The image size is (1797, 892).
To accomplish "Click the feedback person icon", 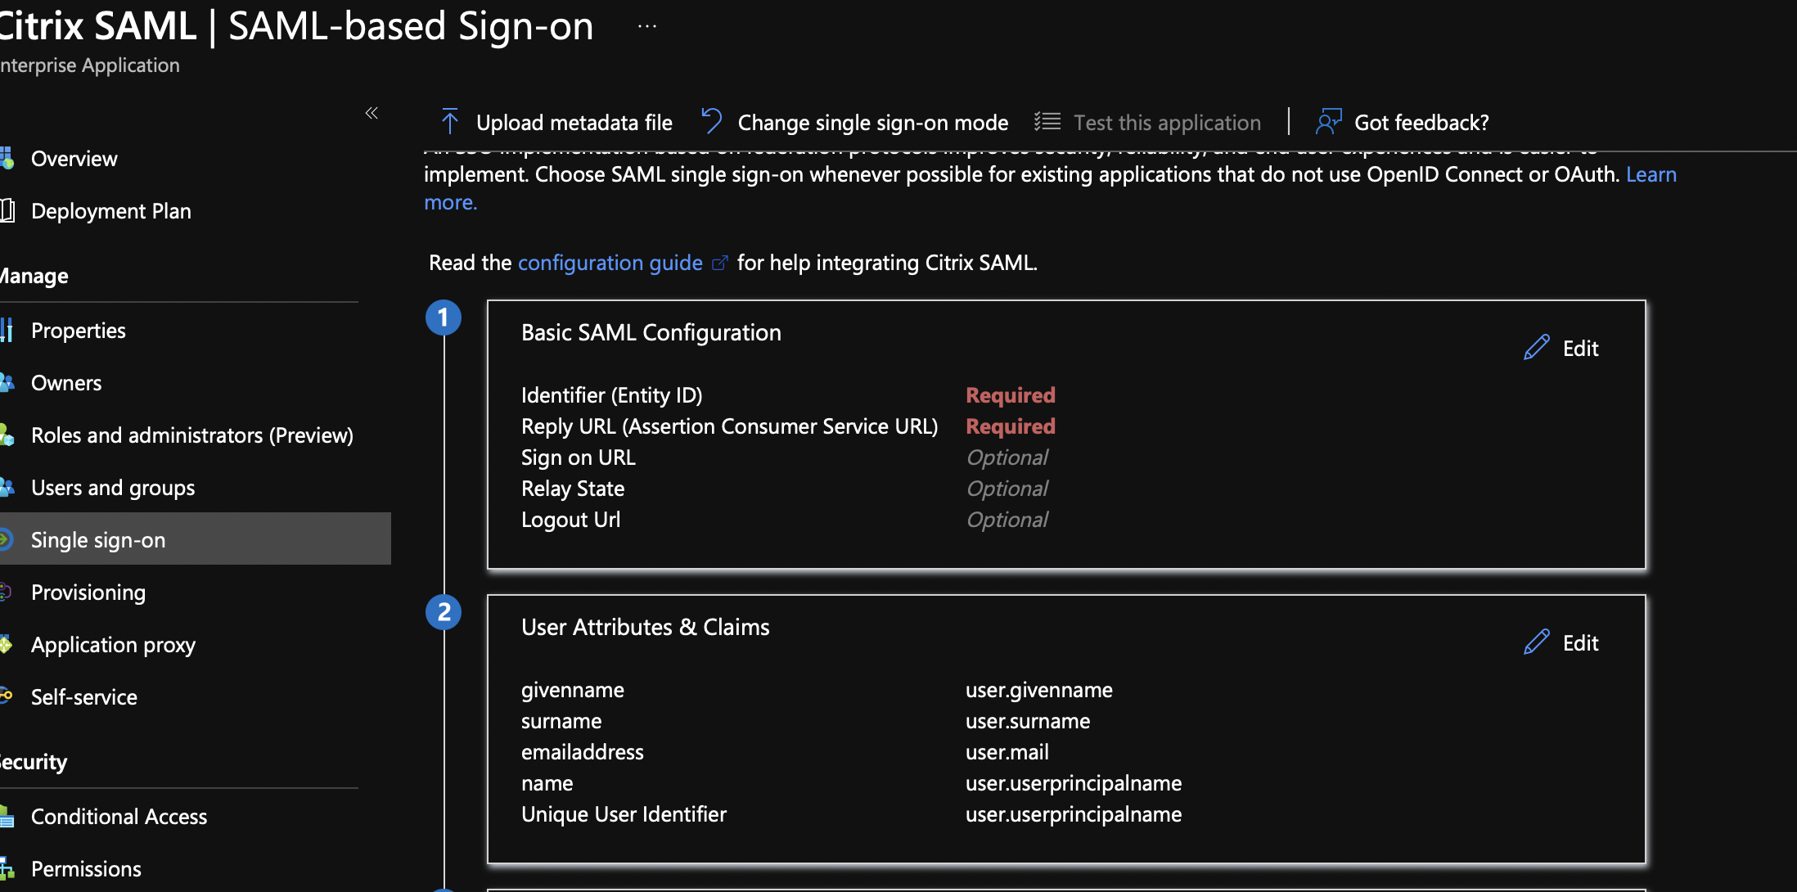I will click(x=1328, y=122).
